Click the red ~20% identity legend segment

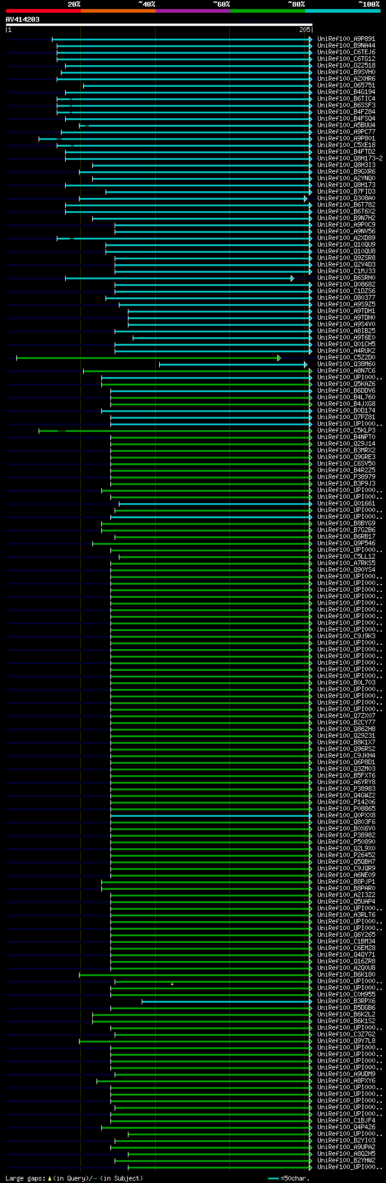coord(43,11)
